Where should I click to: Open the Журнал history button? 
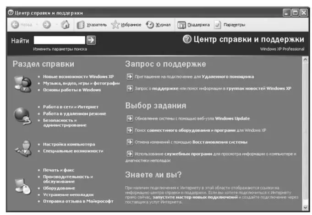click(x=159, y=25)
